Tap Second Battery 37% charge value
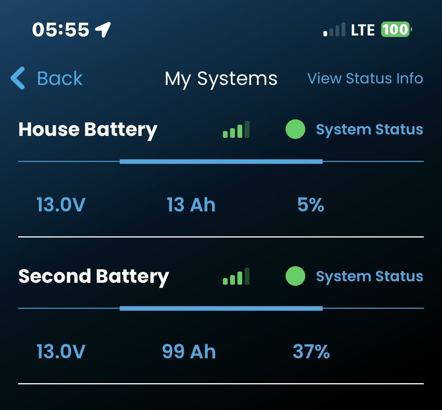This screenshot has height=410, width=442. coord(311,351)
